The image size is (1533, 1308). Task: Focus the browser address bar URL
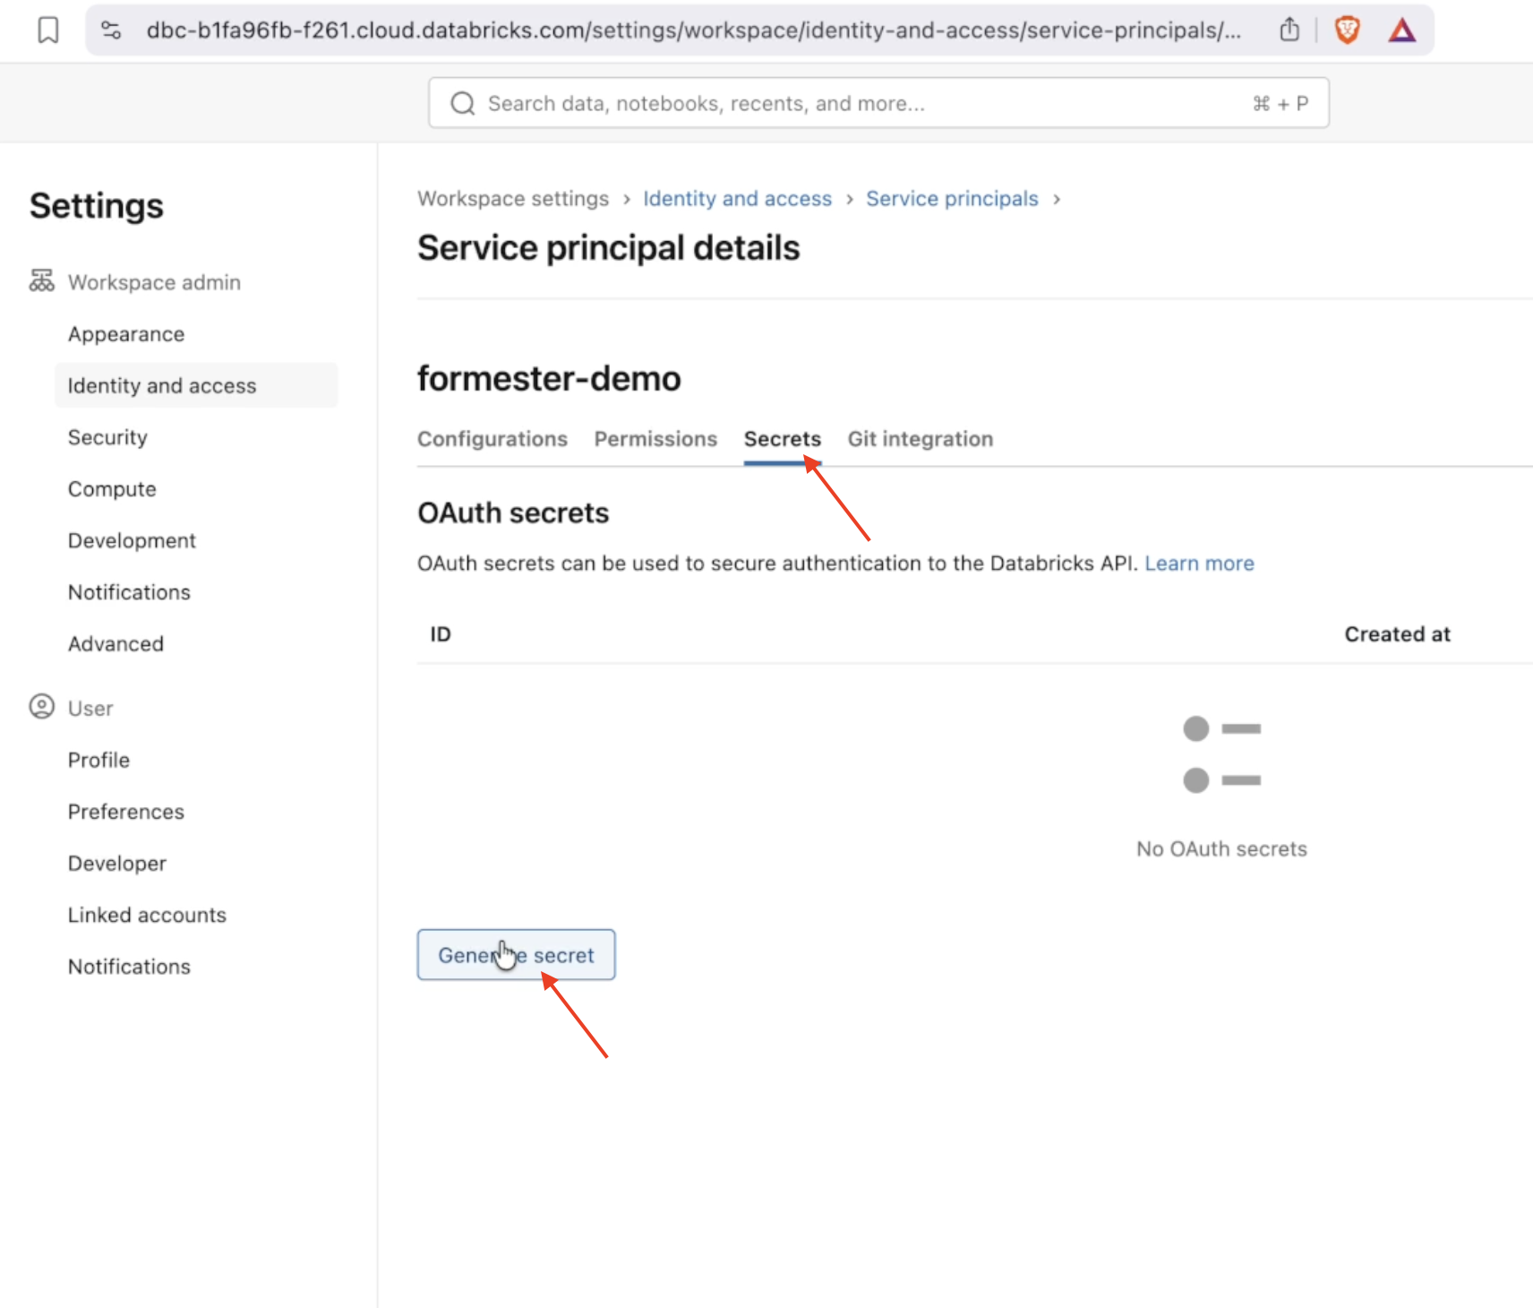click(x=694, y=30)
